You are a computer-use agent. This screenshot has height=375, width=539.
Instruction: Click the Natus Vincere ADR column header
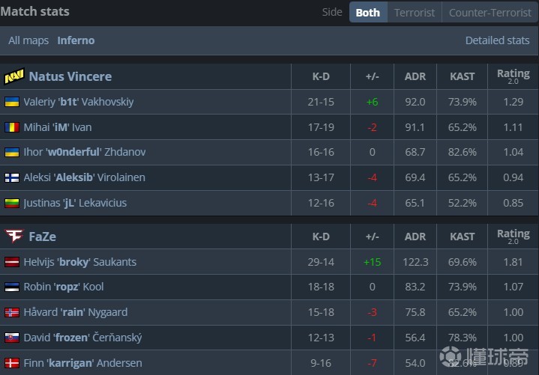click(415, 76)
